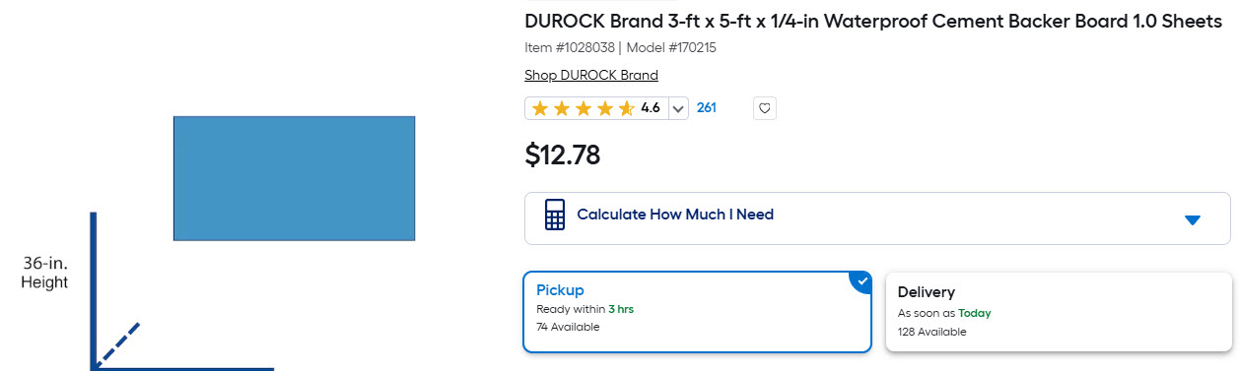This screenshot has width=1239, height=371.
Task: Open Calculate How Much I Need
Action: [x=877, y=218]
